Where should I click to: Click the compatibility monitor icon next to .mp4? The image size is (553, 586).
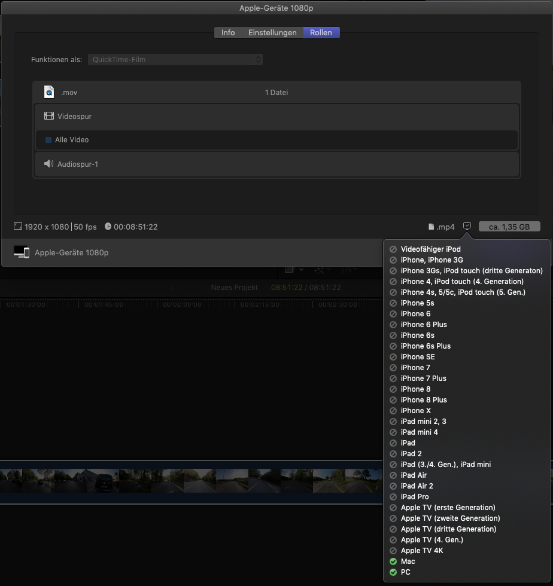coord(467,227)
